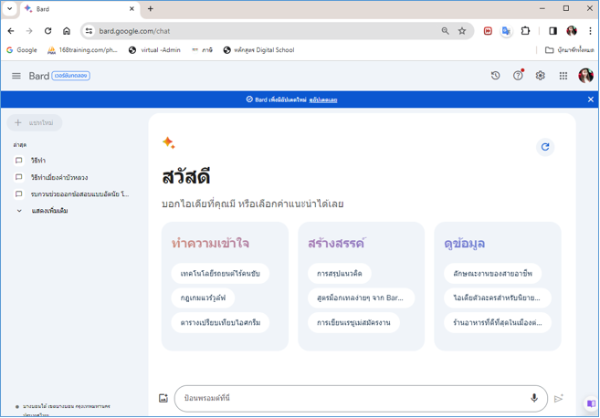
Task: Go forward in browser history
Action: (29, 31)
